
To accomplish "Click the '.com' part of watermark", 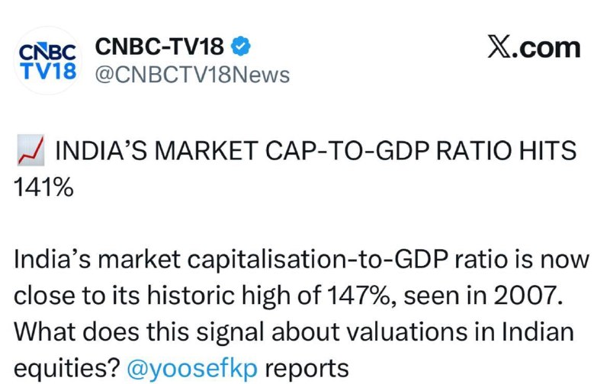I will click(546, 48).
